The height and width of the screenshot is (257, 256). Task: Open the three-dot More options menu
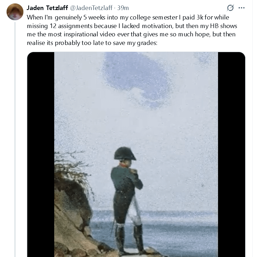(241, 8)
